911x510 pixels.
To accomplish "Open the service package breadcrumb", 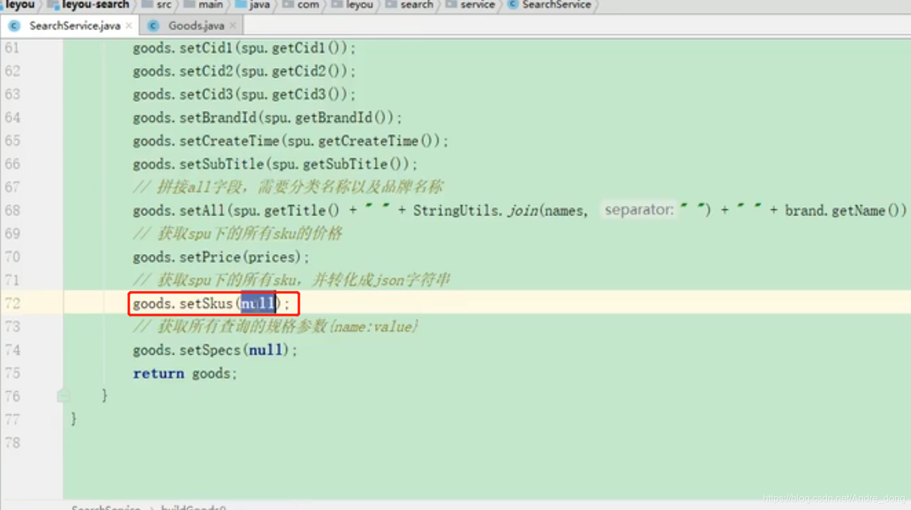I will pos(477,5).
